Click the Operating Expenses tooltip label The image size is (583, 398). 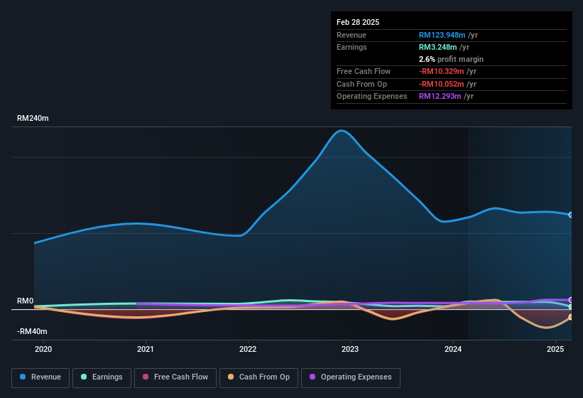point(372,97)
